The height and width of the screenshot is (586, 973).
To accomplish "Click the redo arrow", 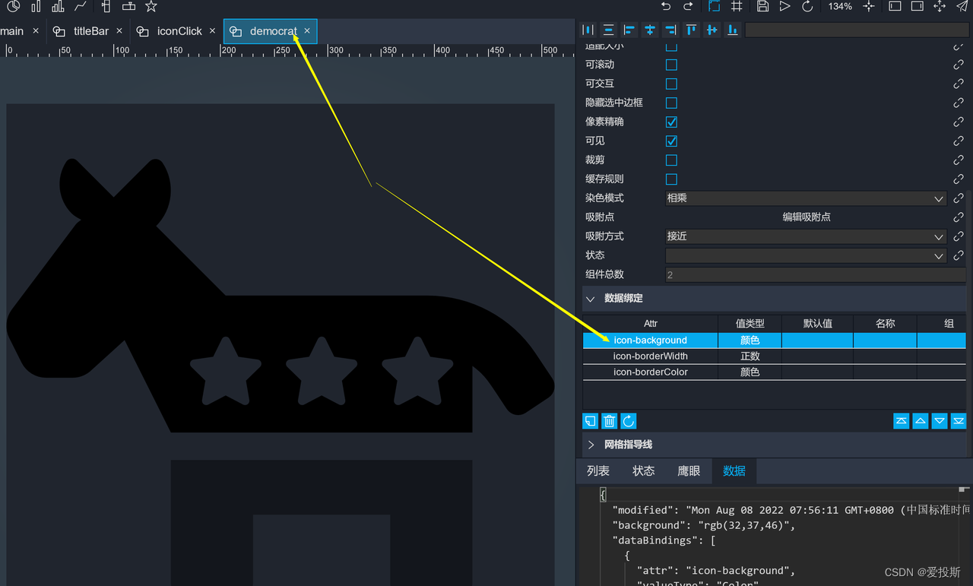I will click(x=688, y=6).
